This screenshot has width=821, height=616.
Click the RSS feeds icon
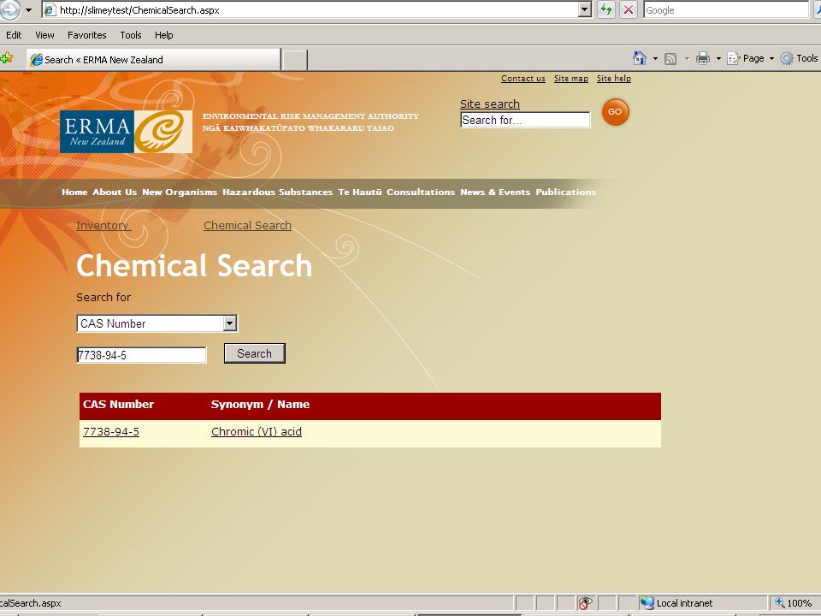pyautogui.click(x=670, y=59)
